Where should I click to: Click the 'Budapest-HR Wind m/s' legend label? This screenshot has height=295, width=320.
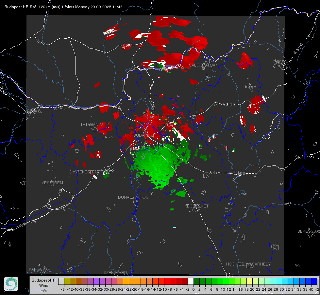pos(43,285)
